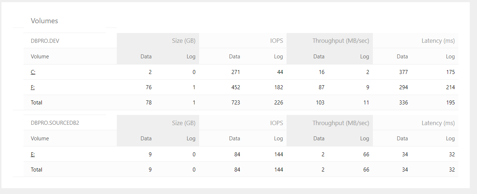Screen dimensions: 477x194
Task: Click DBPRO.DEV IOPS column header
Action: 276,41
